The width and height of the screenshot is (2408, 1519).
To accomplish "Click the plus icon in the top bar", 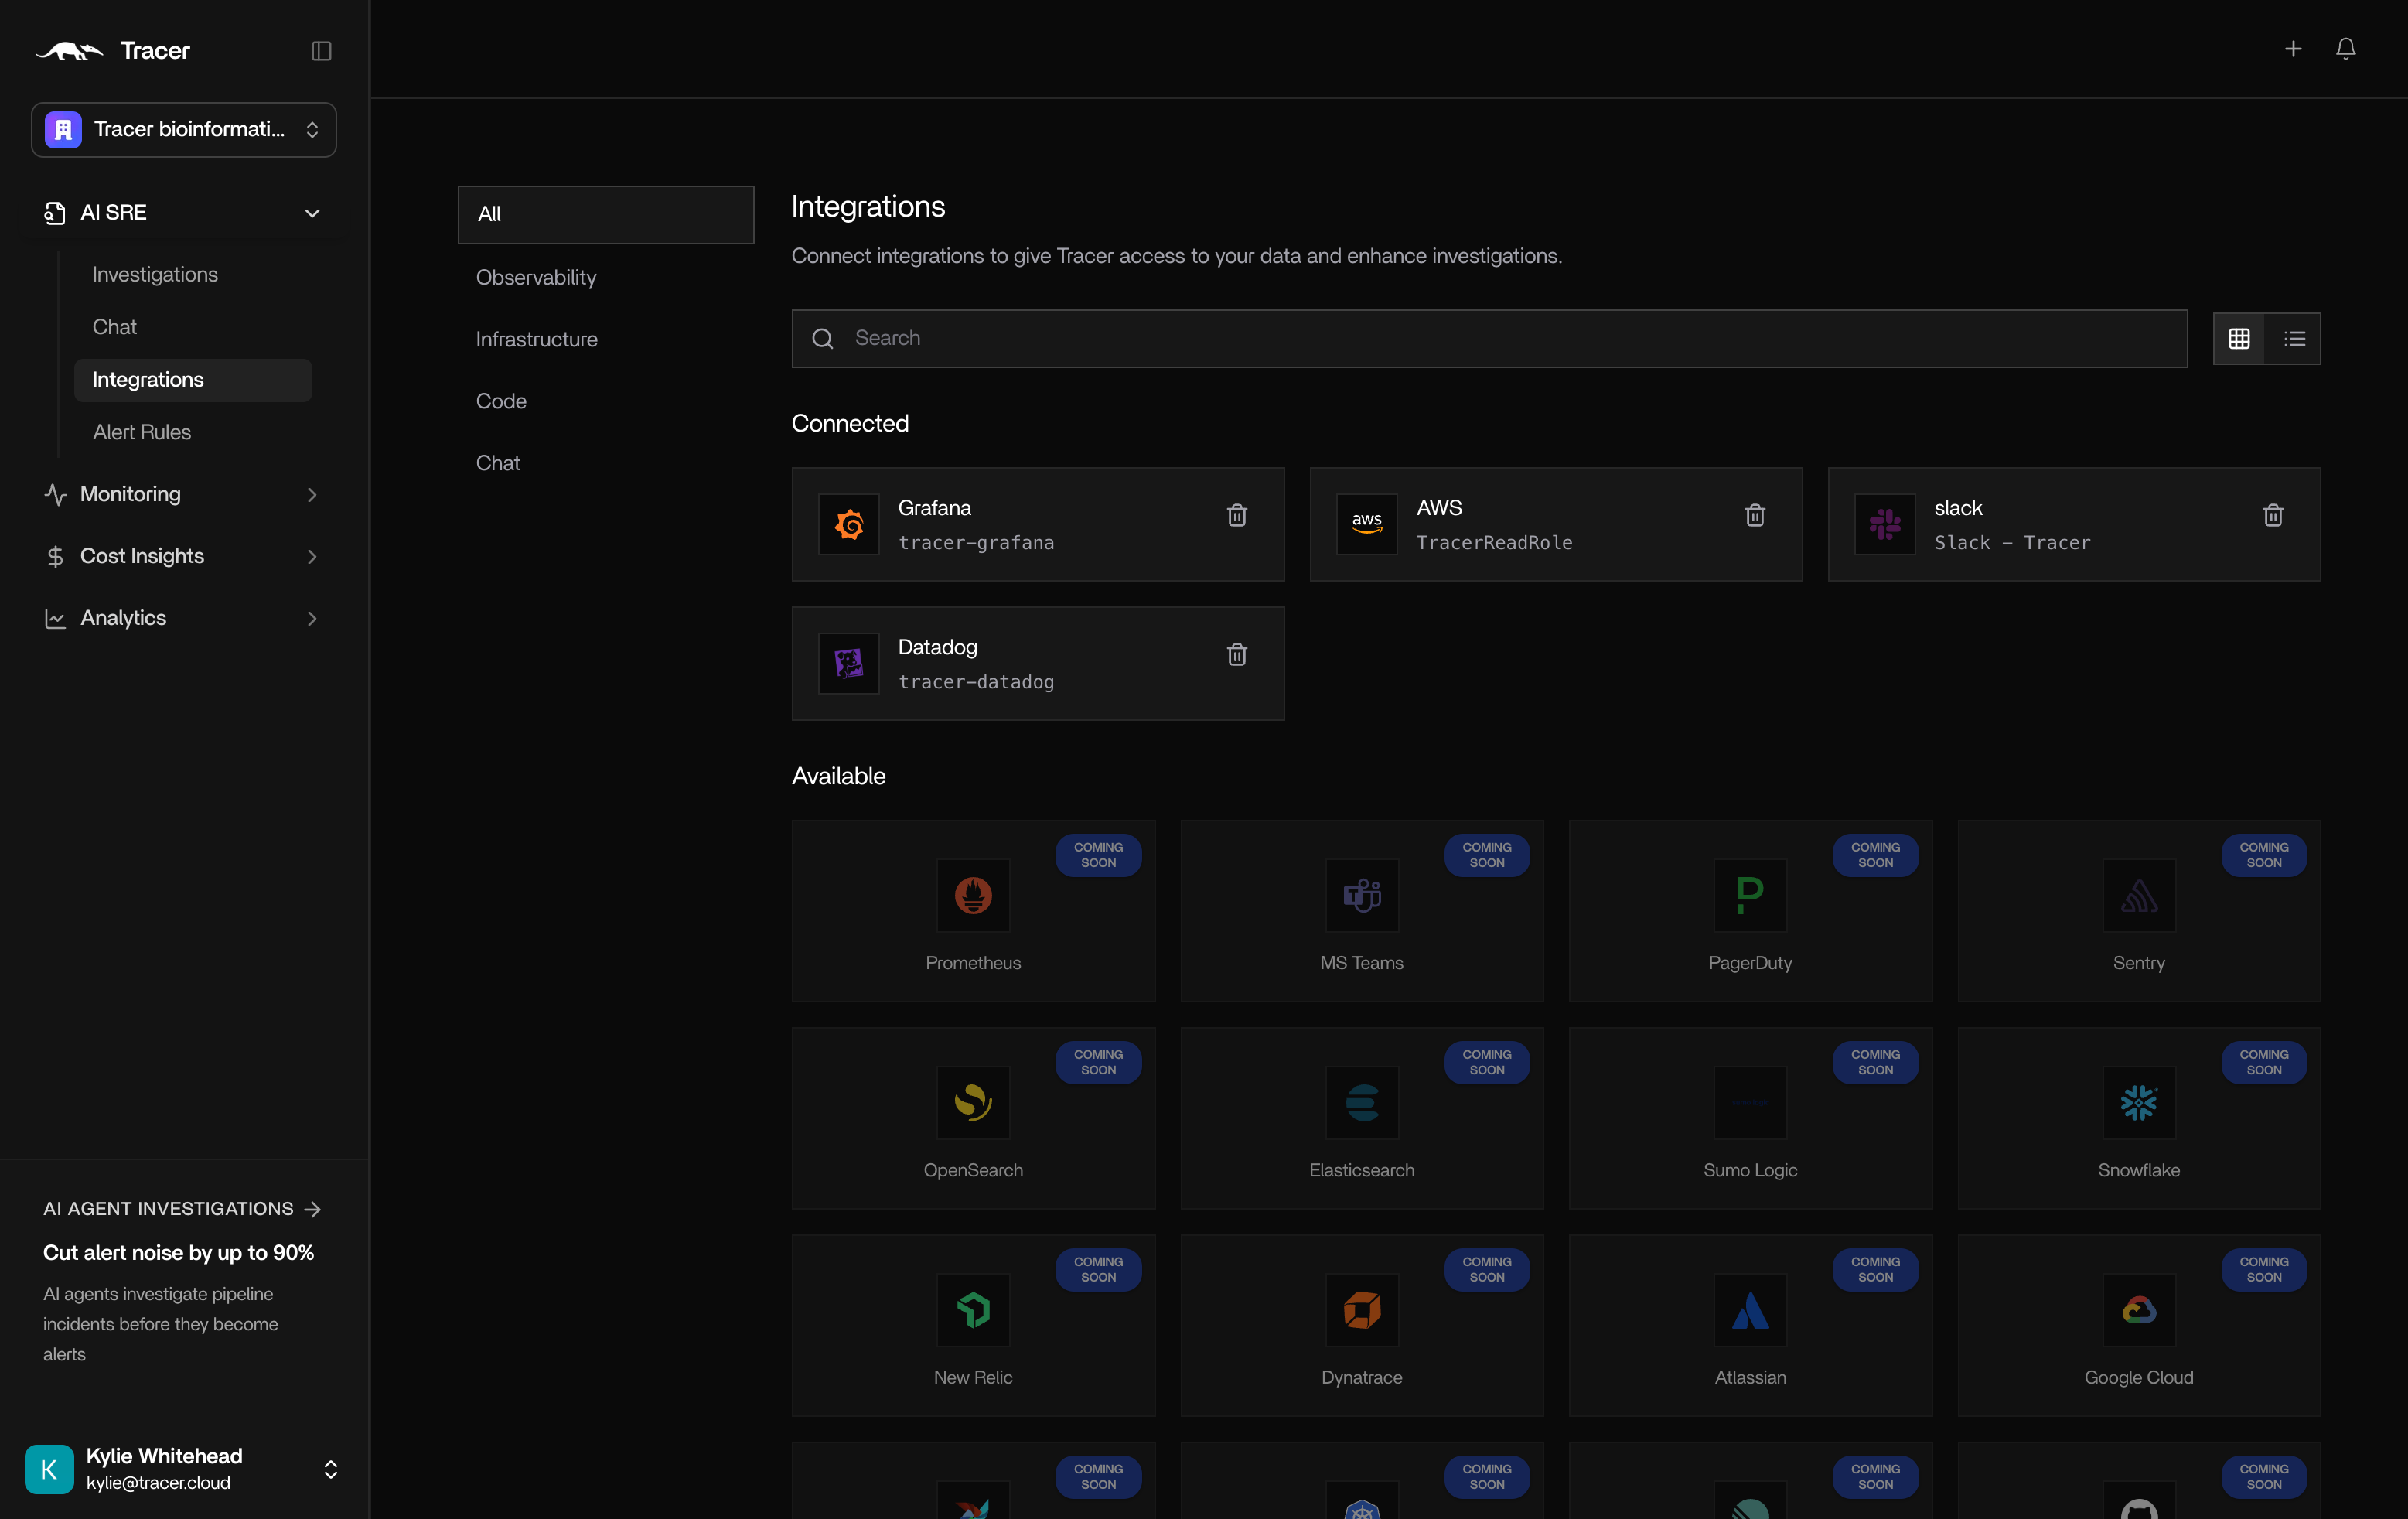I will click(x=2293, y=48).
